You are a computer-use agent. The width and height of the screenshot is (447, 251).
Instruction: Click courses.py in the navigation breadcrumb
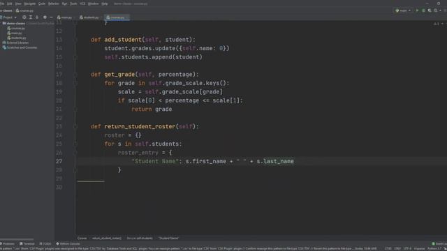[24, 10]
